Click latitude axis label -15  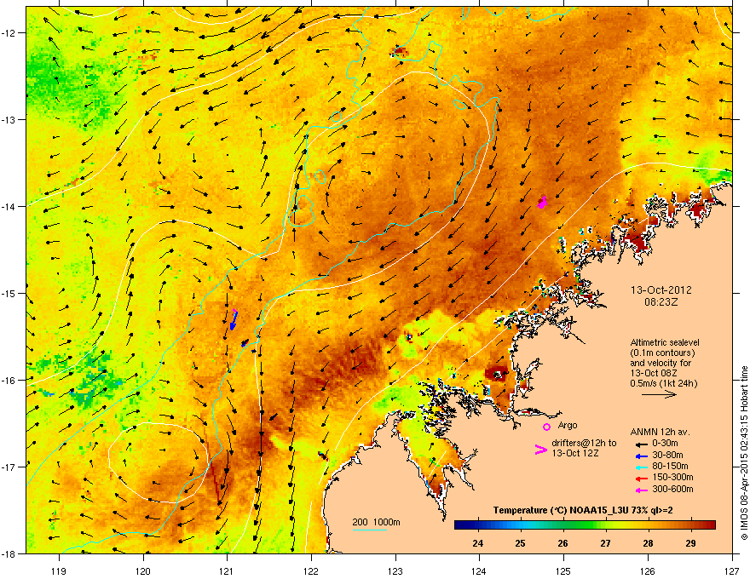9,293
